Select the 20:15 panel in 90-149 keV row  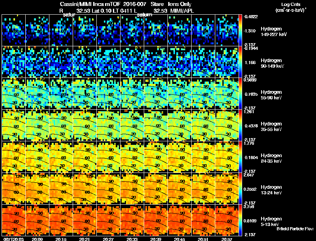pyautogui.click(x=61, y=62)
